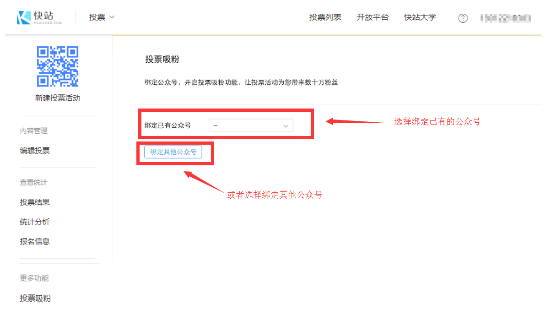Viewport: 546px width, 310px height.
Task: Open 快站大学 link in header
Action: (x=420, y=17)
